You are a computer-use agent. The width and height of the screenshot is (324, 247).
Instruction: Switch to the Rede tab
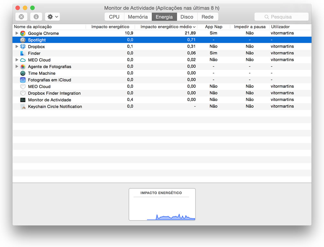pos(208,17)
